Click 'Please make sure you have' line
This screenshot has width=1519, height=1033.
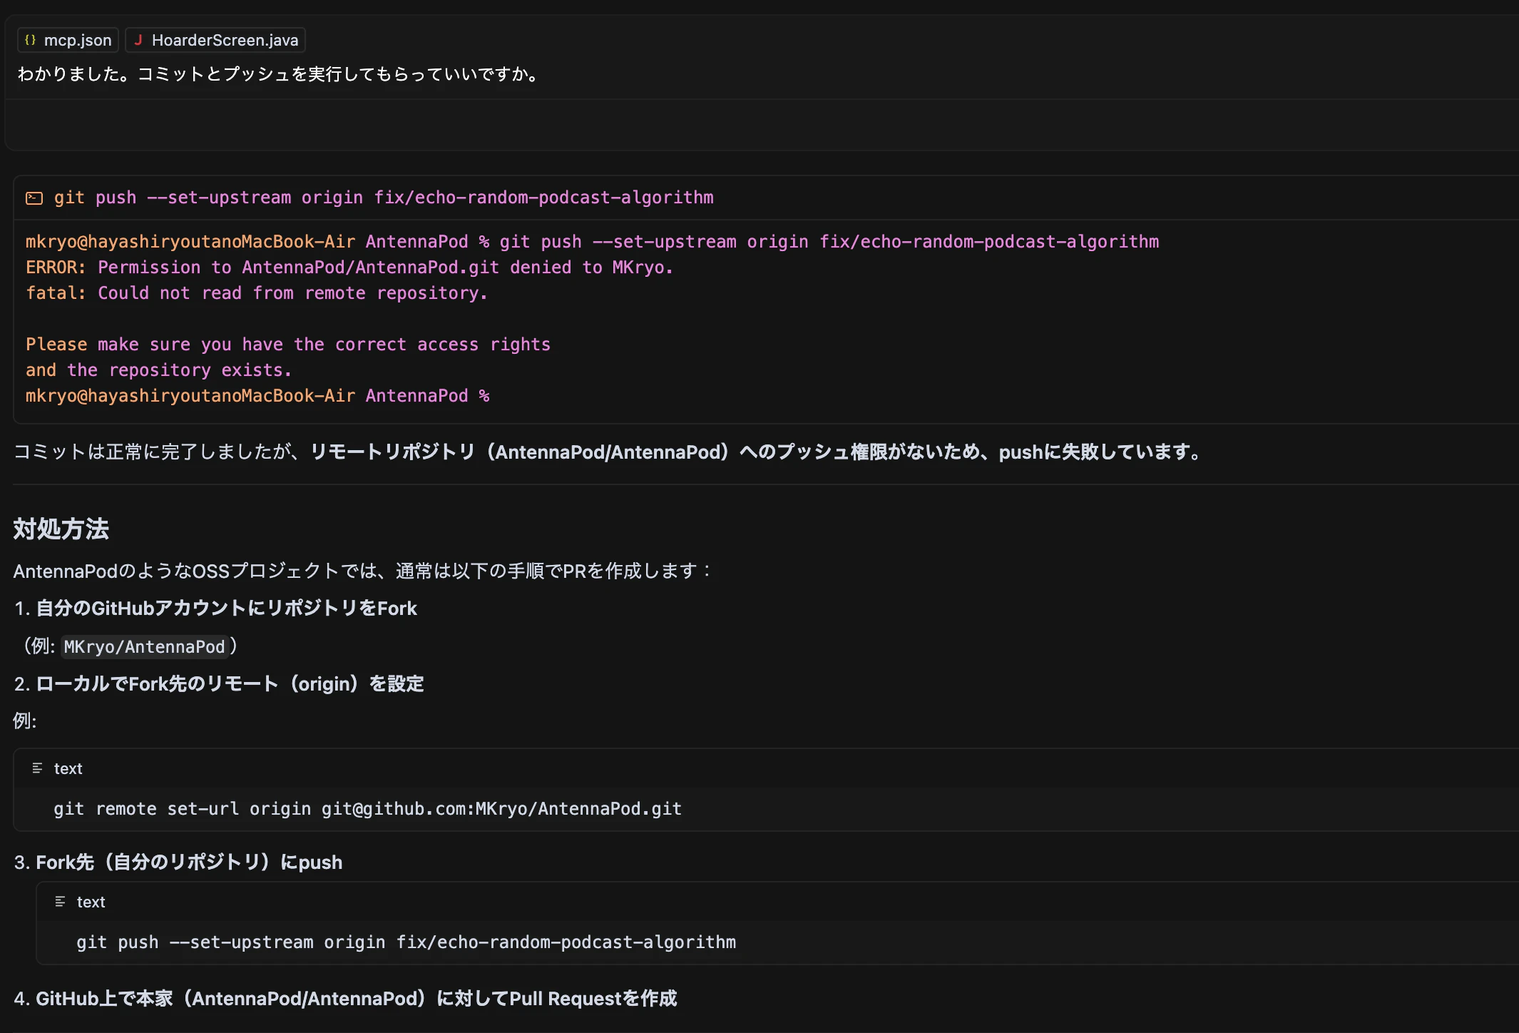pos(288,345)
